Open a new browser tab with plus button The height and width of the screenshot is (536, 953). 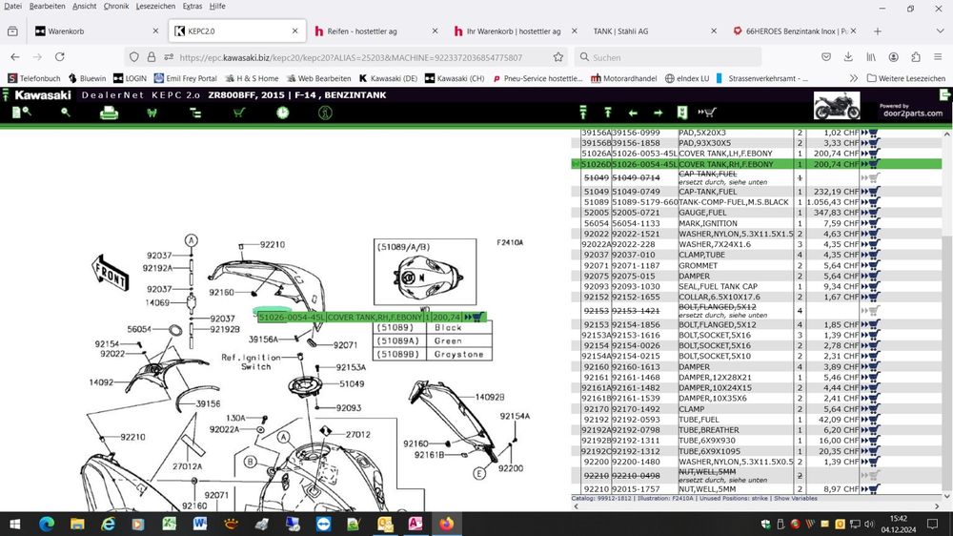pyautogui.click(x=877, y=31)
